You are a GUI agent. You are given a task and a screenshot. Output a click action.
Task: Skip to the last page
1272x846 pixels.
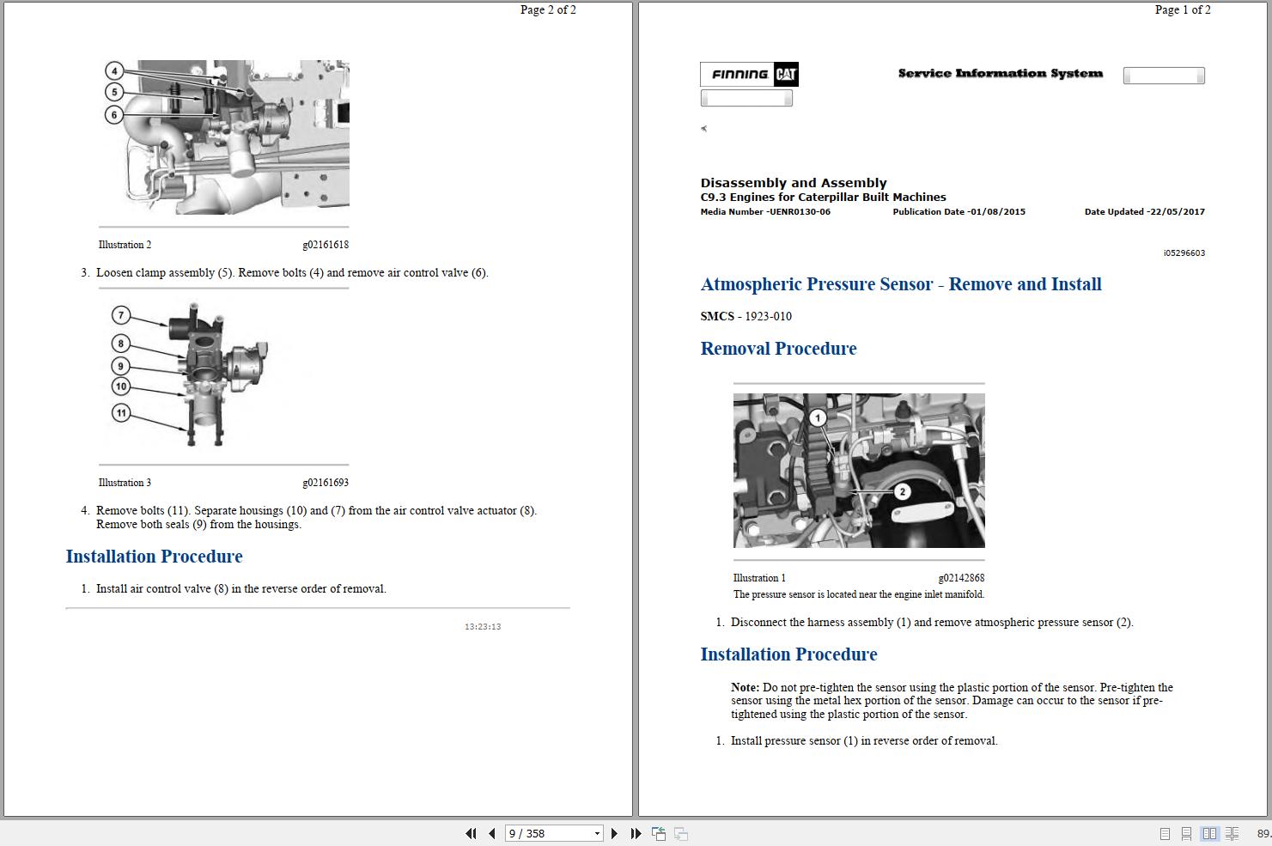click(x=635, y=833)
